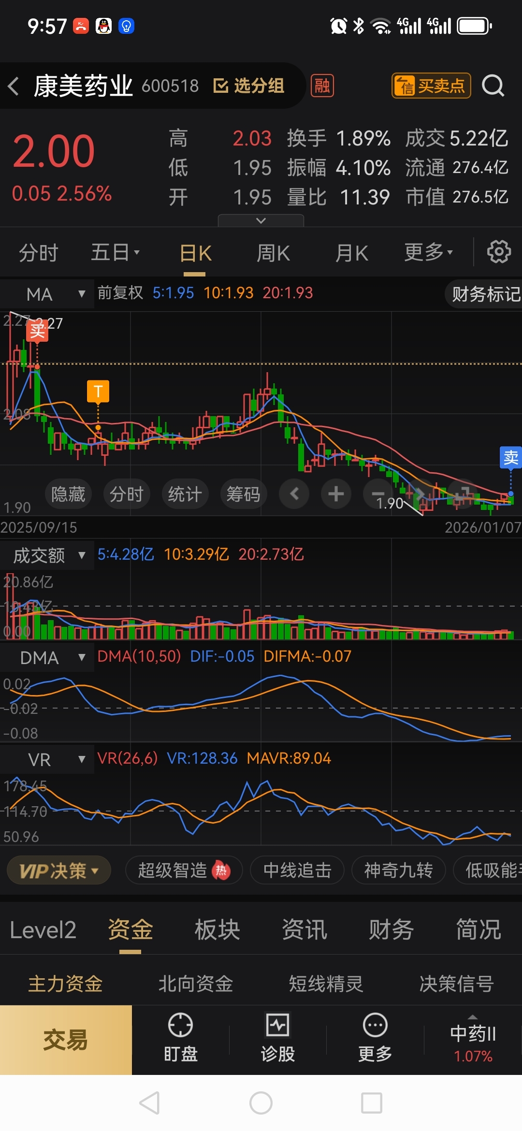Open the search magnifier icon
The image size is (522, 1131).
(x=493, y=86)
